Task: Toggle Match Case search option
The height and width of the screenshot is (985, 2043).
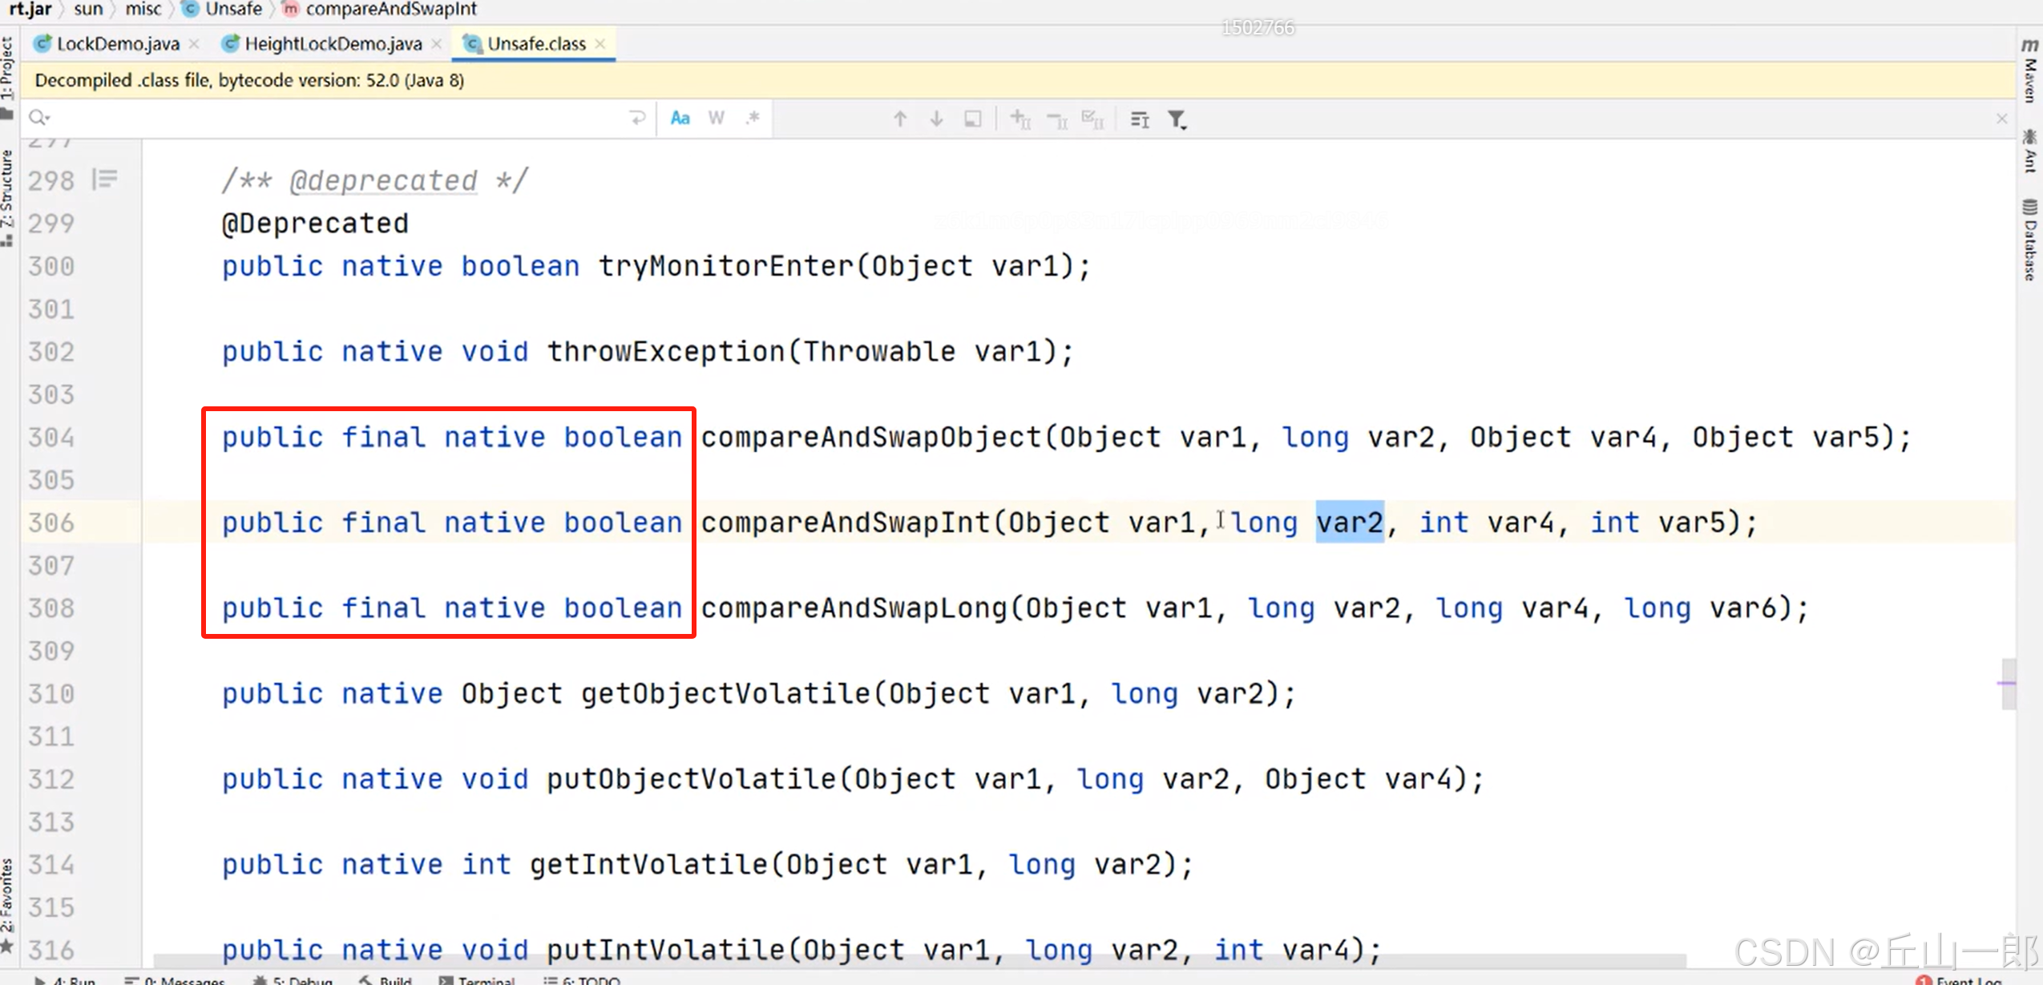Action: point(680,119)
